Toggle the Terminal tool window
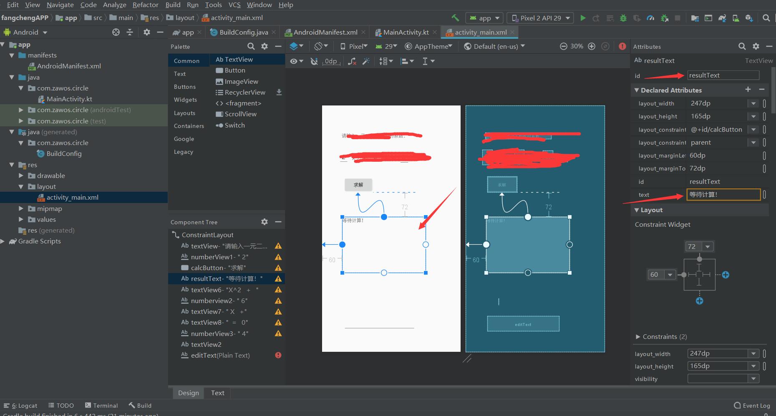The width and height of the screenshot is (776, 416). pyautogui.click(x=102, y=405)
